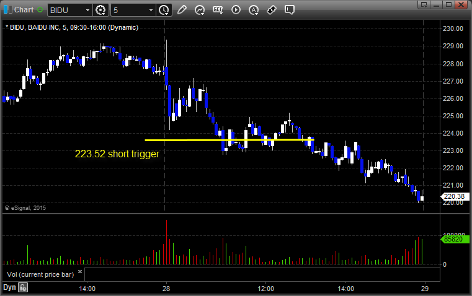The image size is (472, 296).
Task: Click the detach window icon
Action: point(424,4)
